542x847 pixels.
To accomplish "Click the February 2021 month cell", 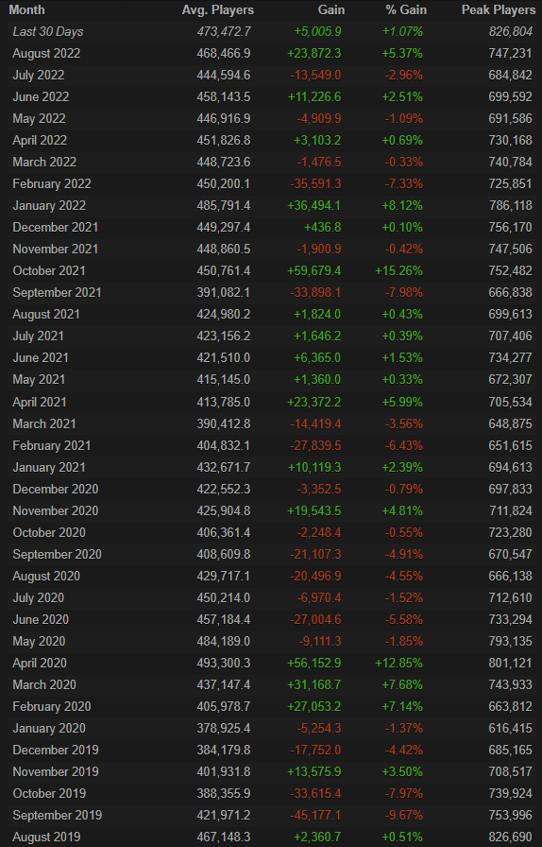I will click(52, 445).
